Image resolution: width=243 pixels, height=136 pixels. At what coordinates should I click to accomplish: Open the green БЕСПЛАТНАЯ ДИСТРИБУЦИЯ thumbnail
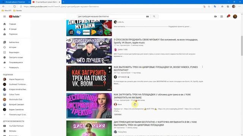[89, 128]
